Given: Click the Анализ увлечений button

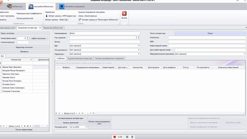Looking at the screenshot, I should tap(71, 123).
